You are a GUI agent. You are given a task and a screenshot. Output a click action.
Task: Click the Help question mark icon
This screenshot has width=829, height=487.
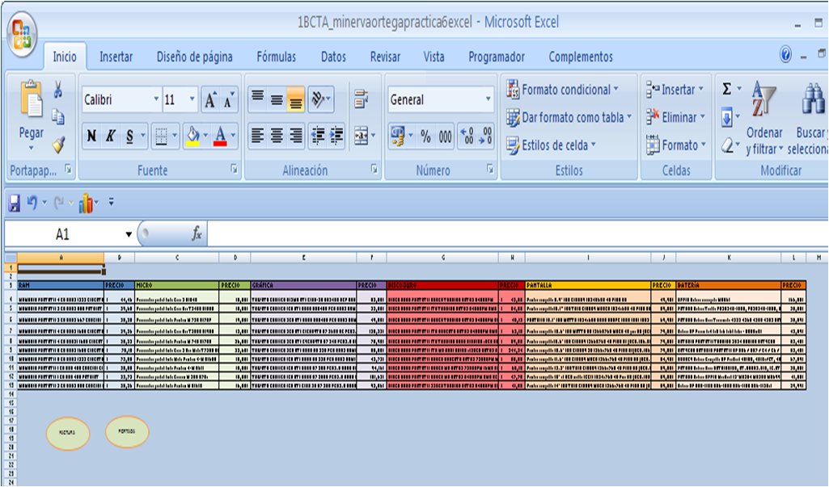click(785, 54)
